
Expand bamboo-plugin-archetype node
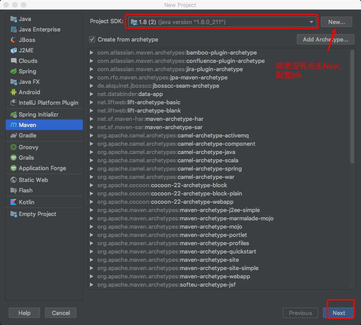[x=92, y=53]
